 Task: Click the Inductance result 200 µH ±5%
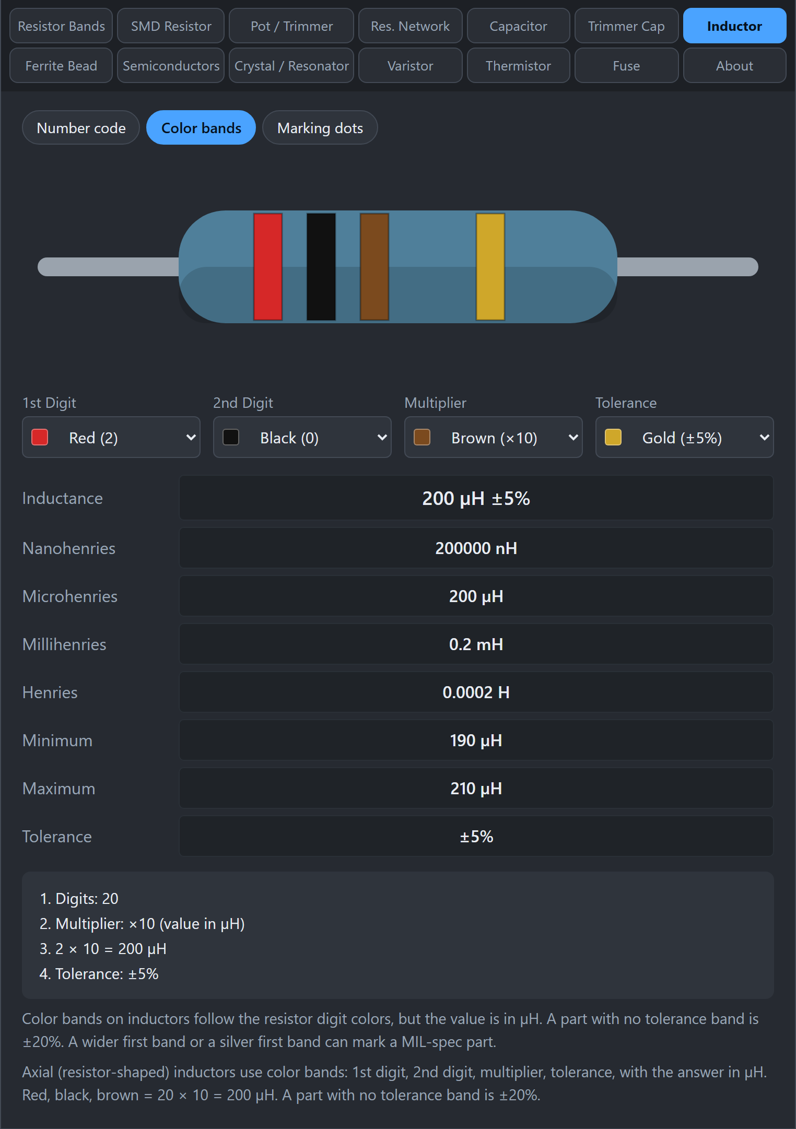click(476, 498)
